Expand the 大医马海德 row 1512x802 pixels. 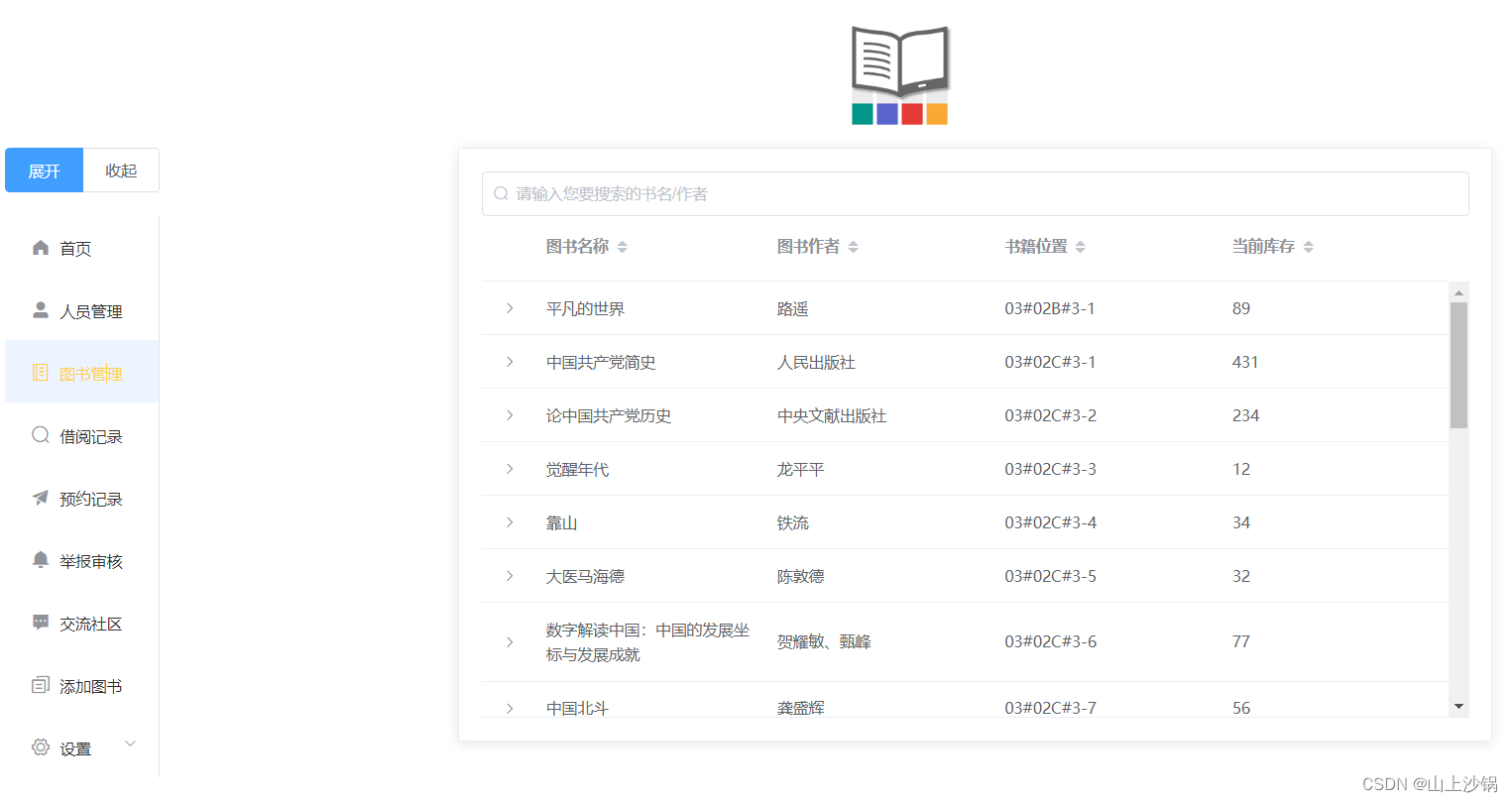510,576
